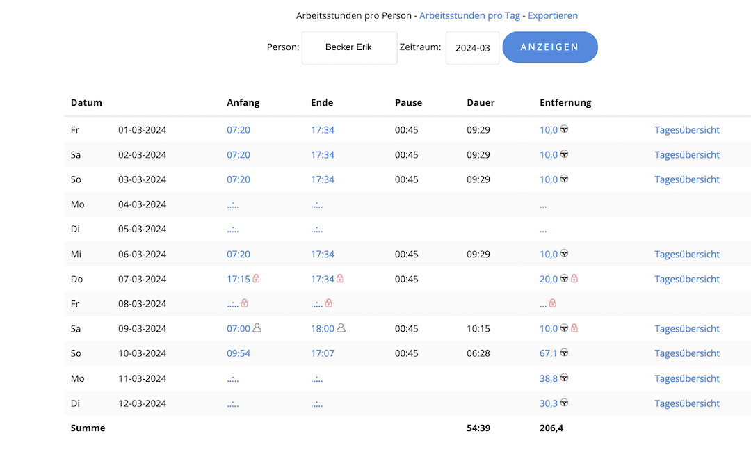Click lock icon beside 17:15 start time
The width and height of the screenshot is (751, 459).
click(x=256, y=279)
